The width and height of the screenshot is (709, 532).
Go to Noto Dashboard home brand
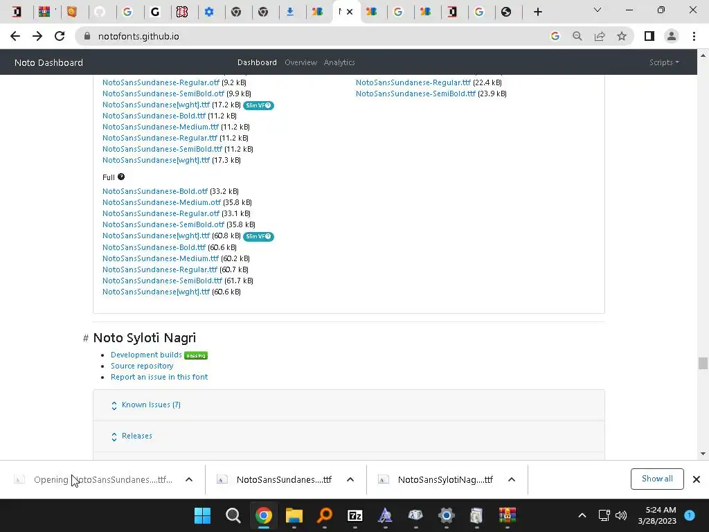pos(49,62)
